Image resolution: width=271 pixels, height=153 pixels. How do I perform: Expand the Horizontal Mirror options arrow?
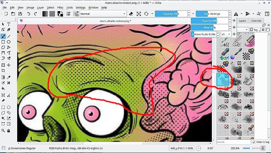coord(241,14)
